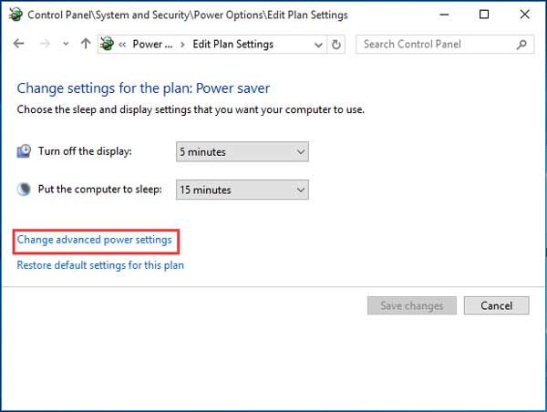Click the Back navigation arrow
This screenshot has height=412, width=547.
(19, 44)
